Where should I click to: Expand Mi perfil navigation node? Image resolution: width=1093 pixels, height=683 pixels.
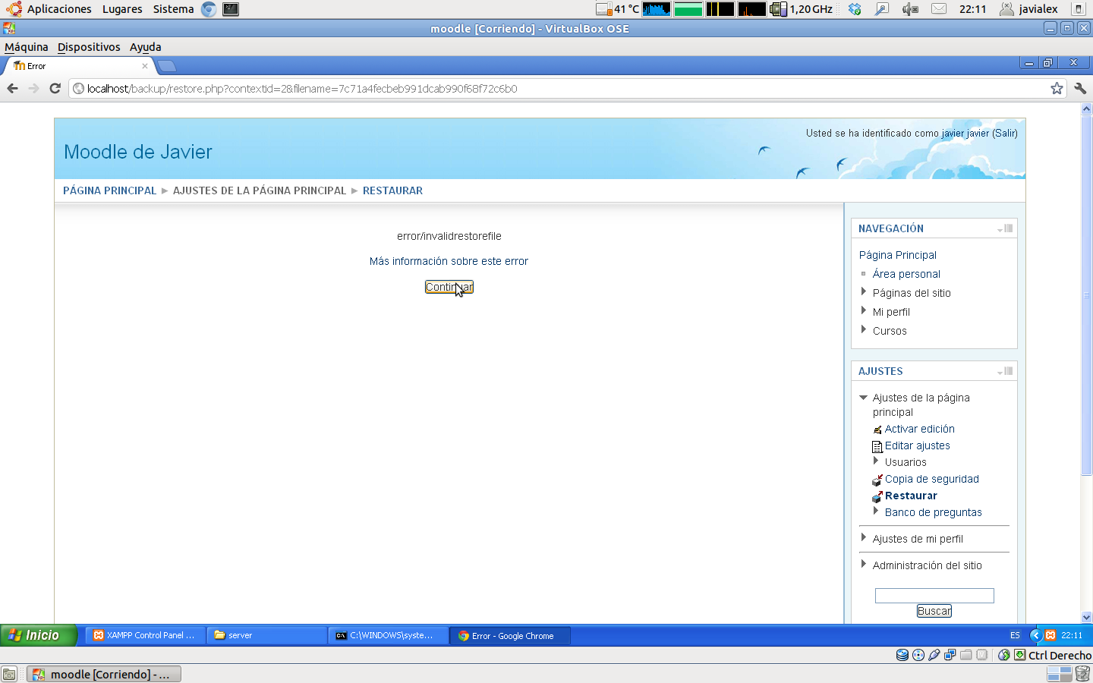864,311
